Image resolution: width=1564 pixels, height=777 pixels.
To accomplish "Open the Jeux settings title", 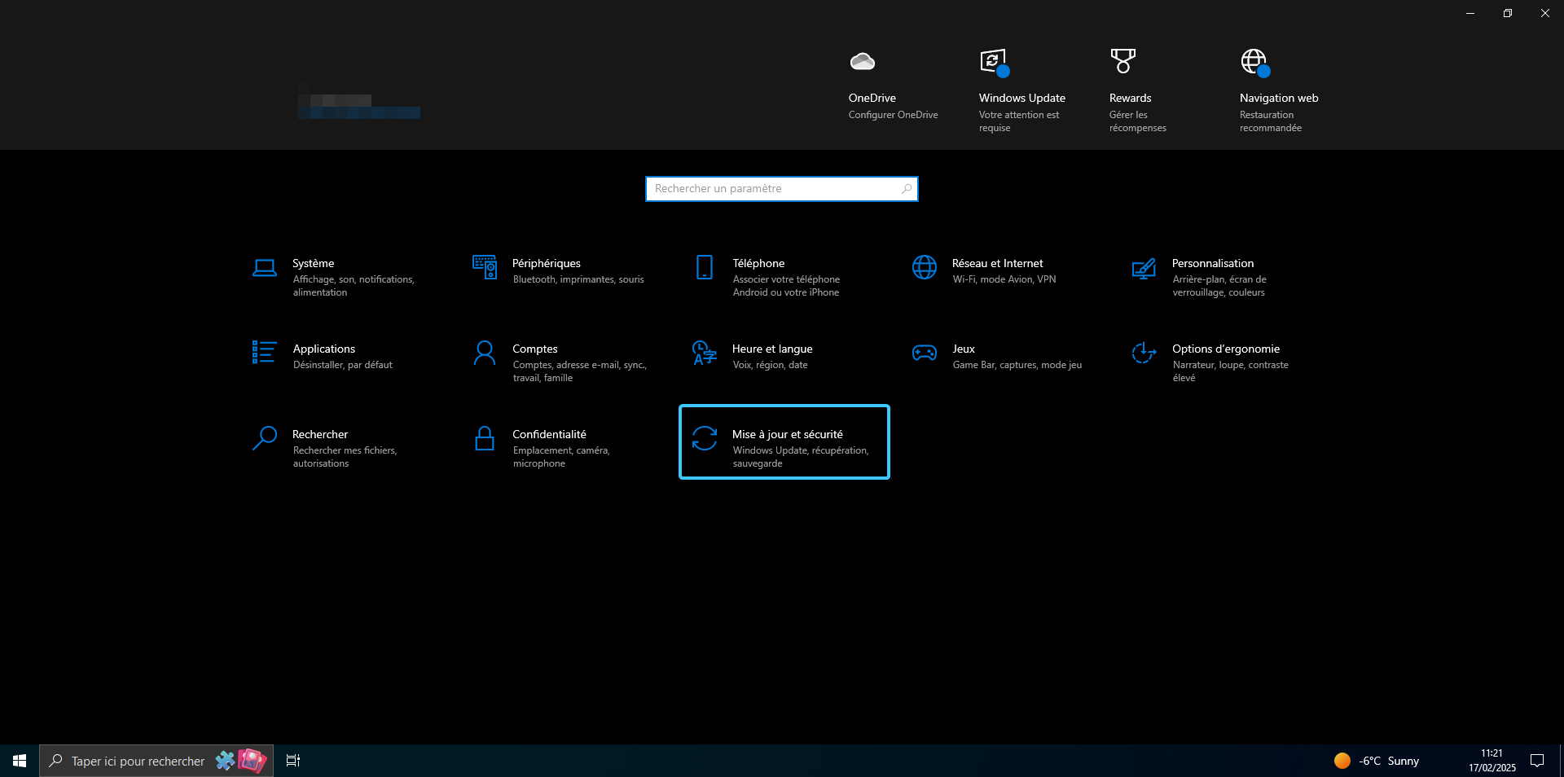I will click(964, 349).
